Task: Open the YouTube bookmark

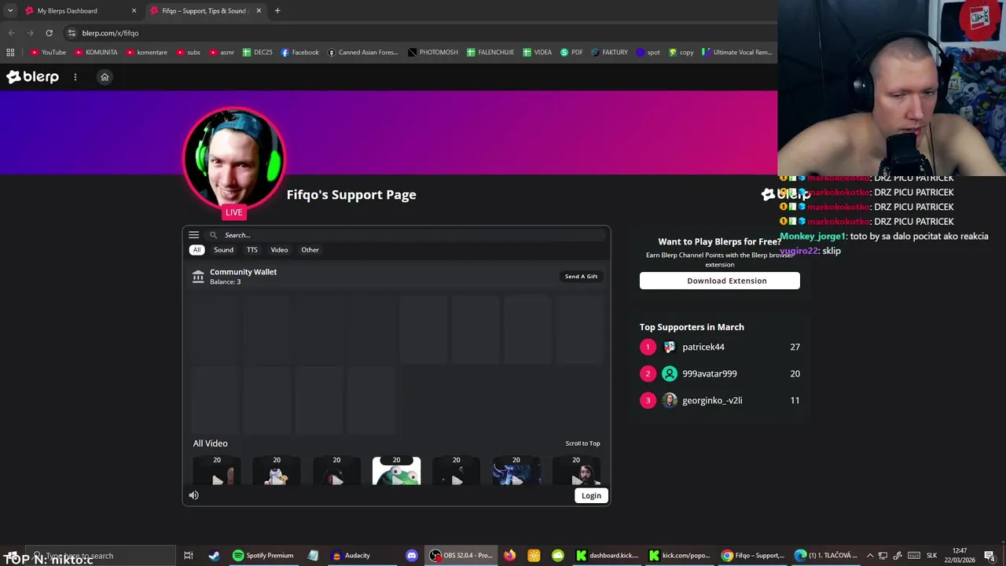Action: point(48,53)
